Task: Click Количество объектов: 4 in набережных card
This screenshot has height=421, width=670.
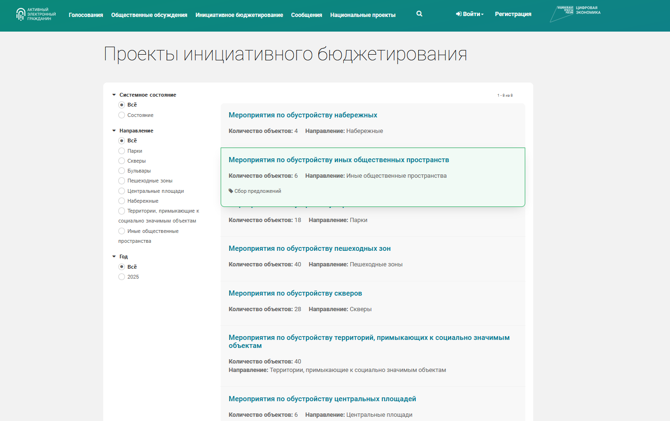Action: (263, 131)
